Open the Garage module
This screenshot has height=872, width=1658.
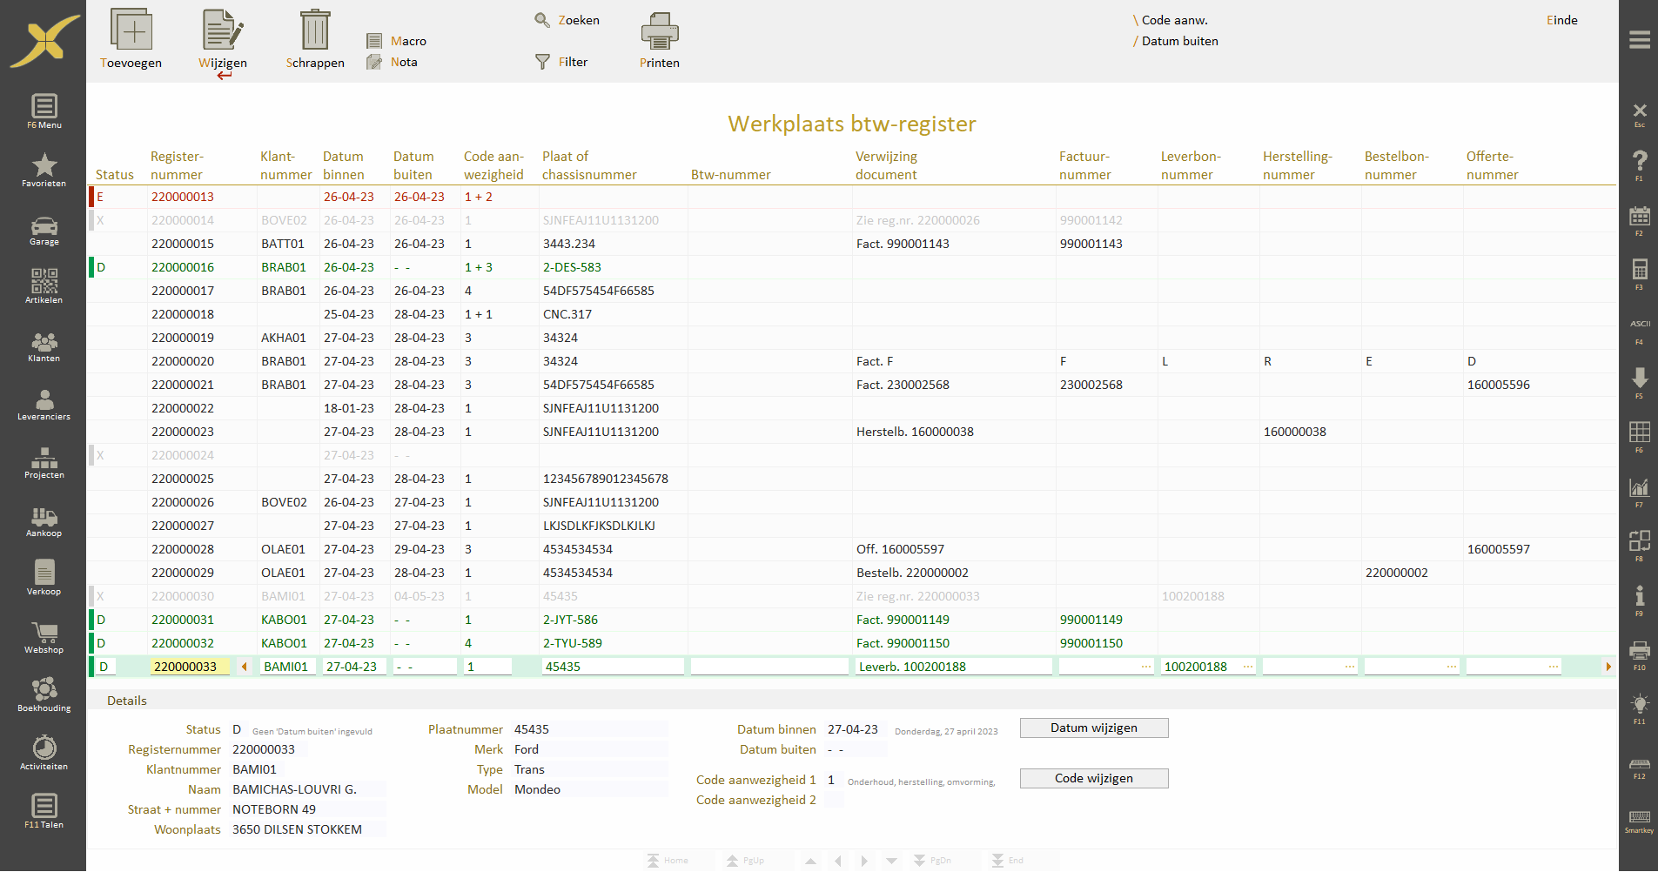pyautogui.click(x=44, y=231)
